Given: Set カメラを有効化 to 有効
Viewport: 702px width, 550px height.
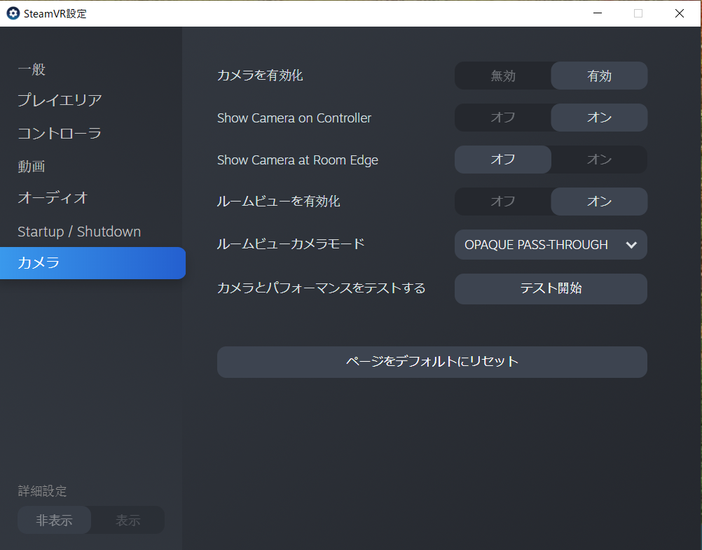Looking at the screenshot, I should (599, 76).
